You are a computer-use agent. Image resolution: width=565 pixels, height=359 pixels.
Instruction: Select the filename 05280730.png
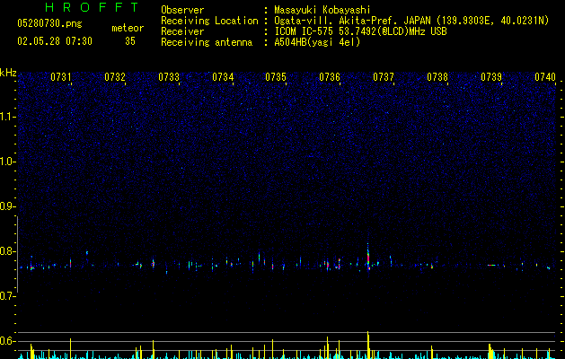click(49, 23)
